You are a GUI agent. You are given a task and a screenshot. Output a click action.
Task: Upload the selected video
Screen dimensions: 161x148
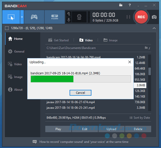111,129
